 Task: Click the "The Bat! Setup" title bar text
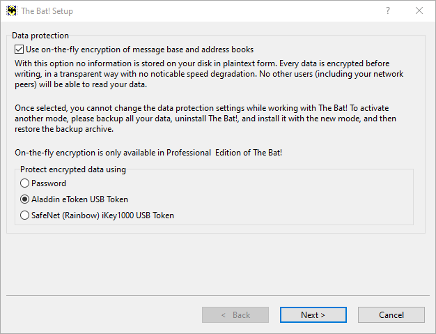click(x=47, y=11)
